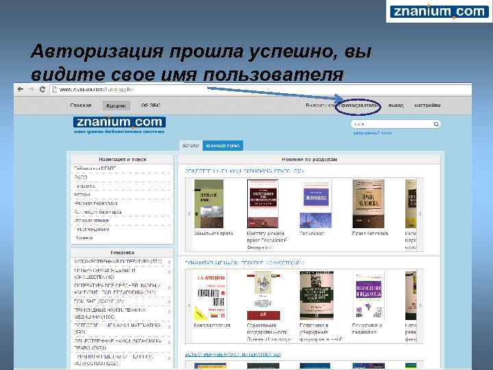Viewport: 493px width, 370px height.
Task: Open the Конфликтология book cover
Action: (x=210, y=296)
